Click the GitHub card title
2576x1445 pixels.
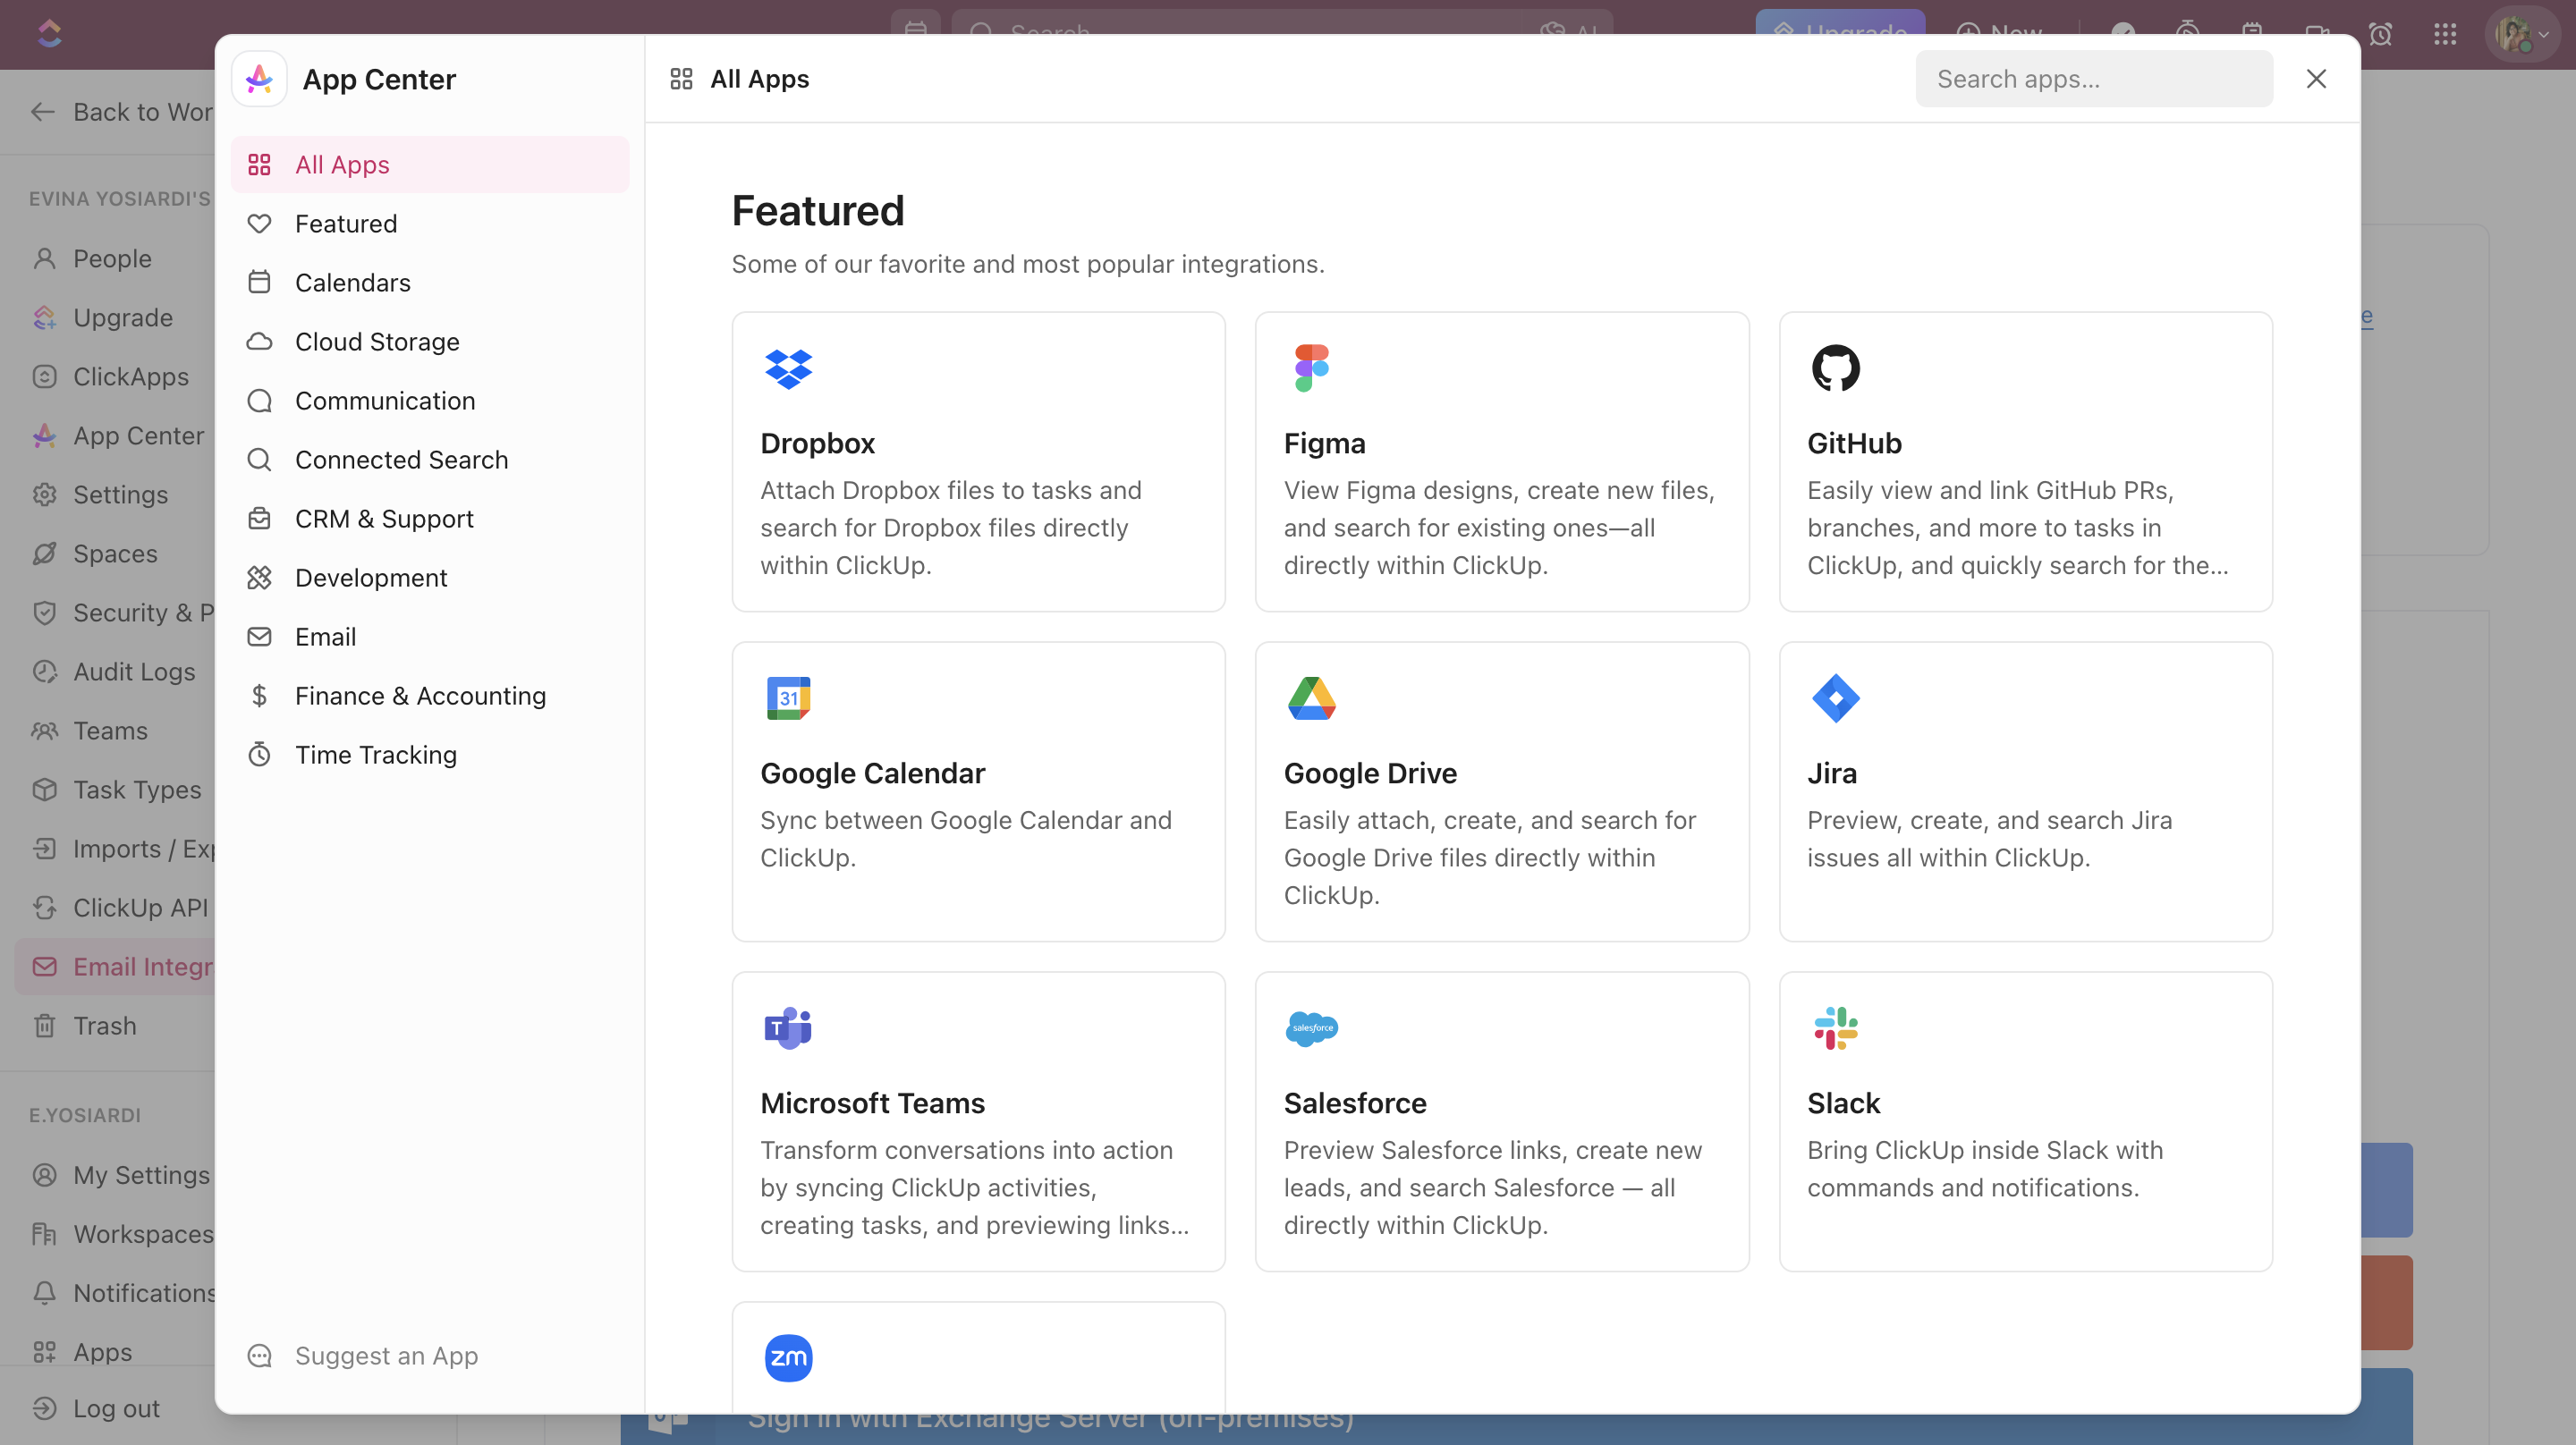point(1854,443)
